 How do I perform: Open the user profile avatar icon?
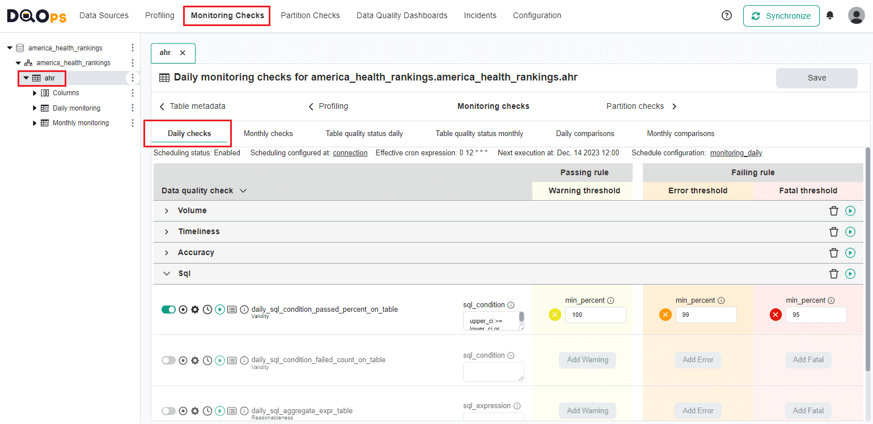pyautogui.click(x=856, y=15)
